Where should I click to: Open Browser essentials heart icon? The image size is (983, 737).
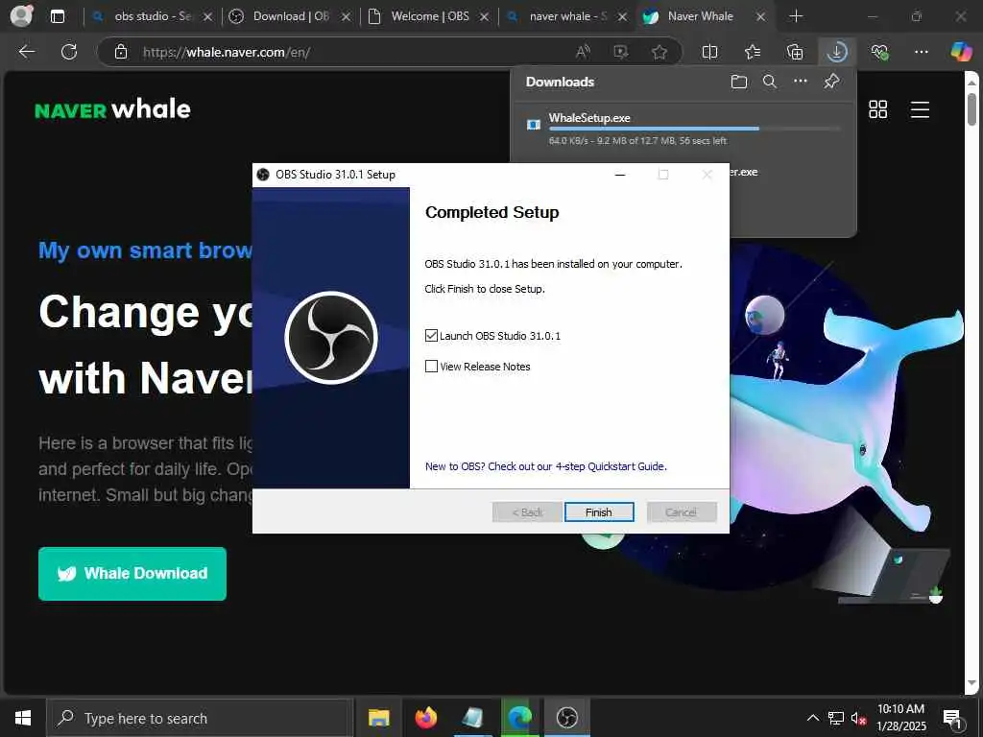(x=879, y=52)
